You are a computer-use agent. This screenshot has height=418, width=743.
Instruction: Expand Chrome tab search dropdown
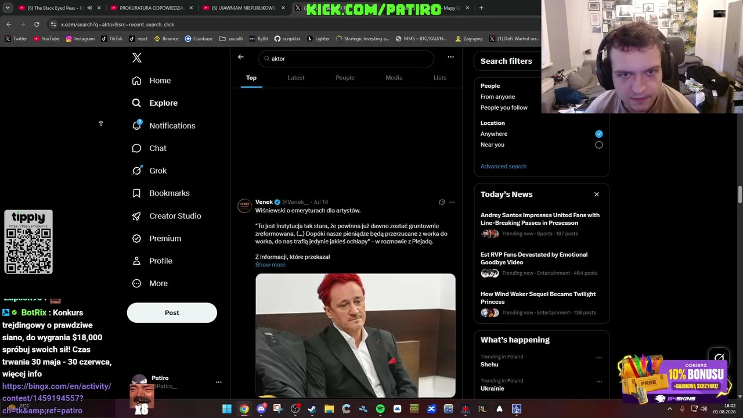tap(8, 8)
